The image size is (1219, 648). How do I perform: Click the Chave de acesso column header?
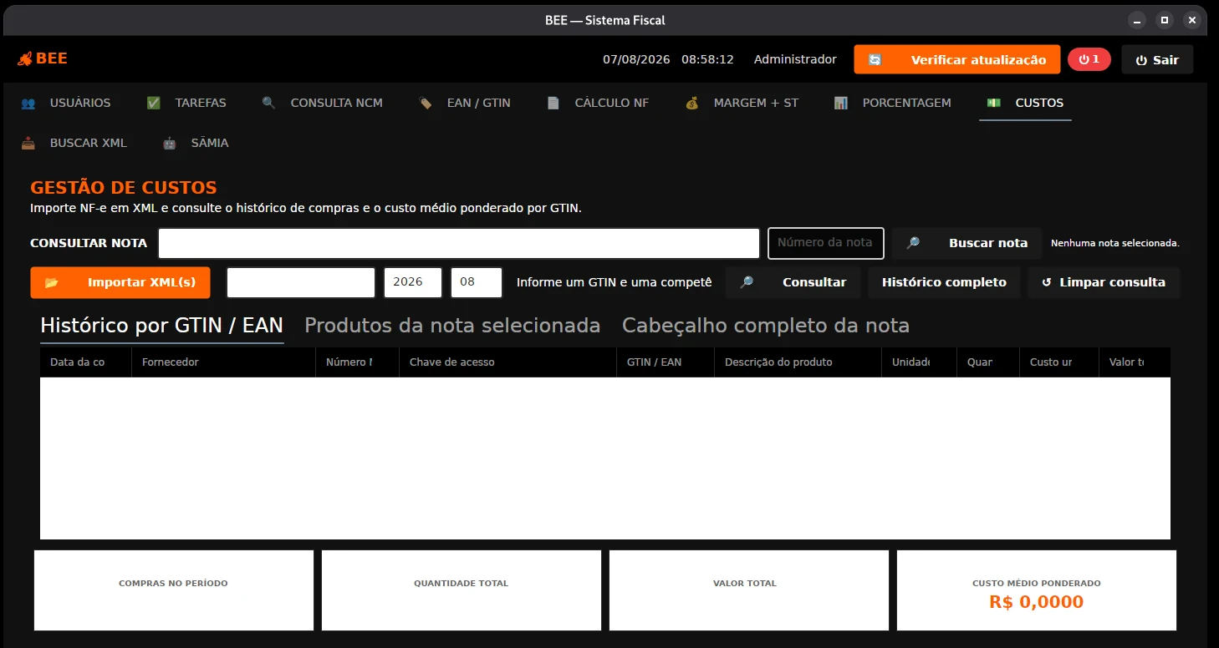point(508,362)
